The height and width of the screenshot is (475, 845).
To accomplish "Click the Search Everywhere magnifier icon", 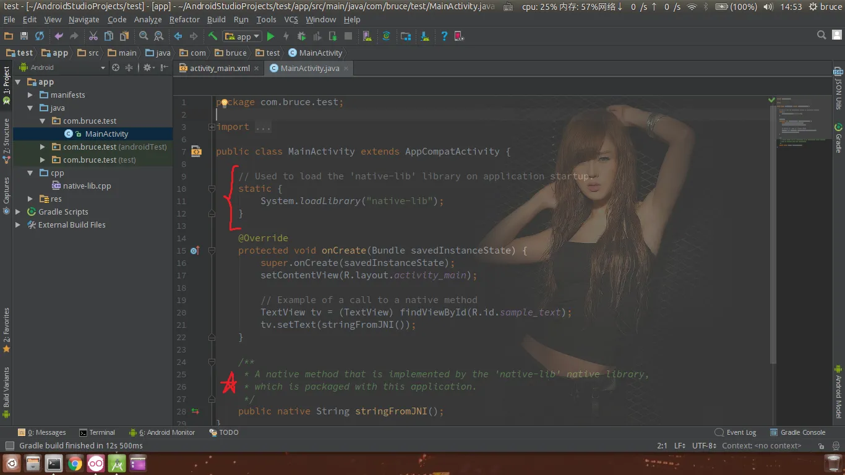I will pyautogui.click(x=821, y=35).
